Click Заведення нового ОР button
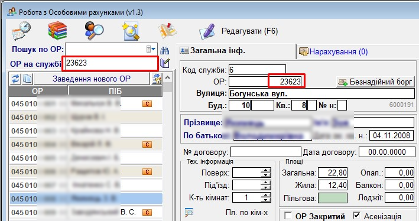Viewport: 419px width, 221px height. (x=92, y=79)
